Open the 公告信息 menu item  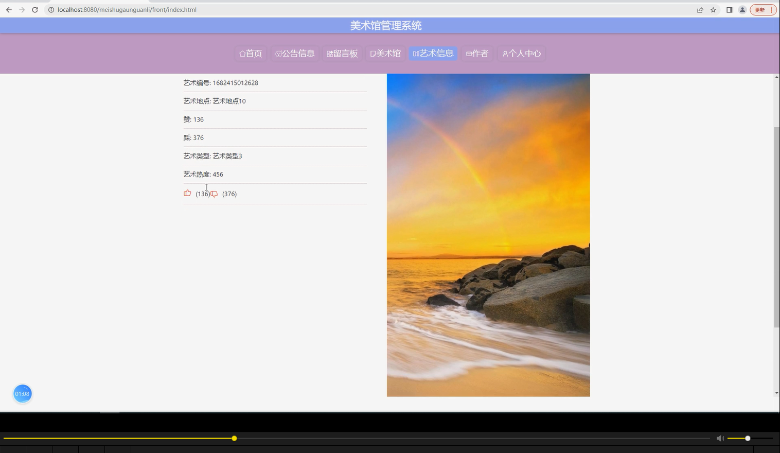[x=295, y=54]
